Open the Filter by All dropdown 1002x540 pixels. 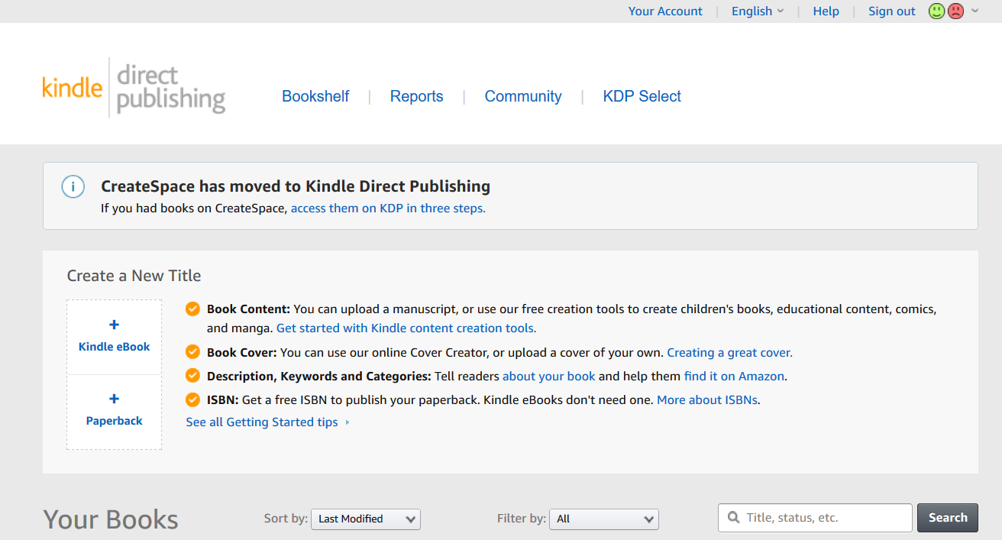click(x=604, y=519)
